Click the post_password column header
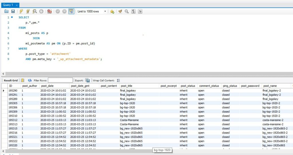 (x=250, y=86)
